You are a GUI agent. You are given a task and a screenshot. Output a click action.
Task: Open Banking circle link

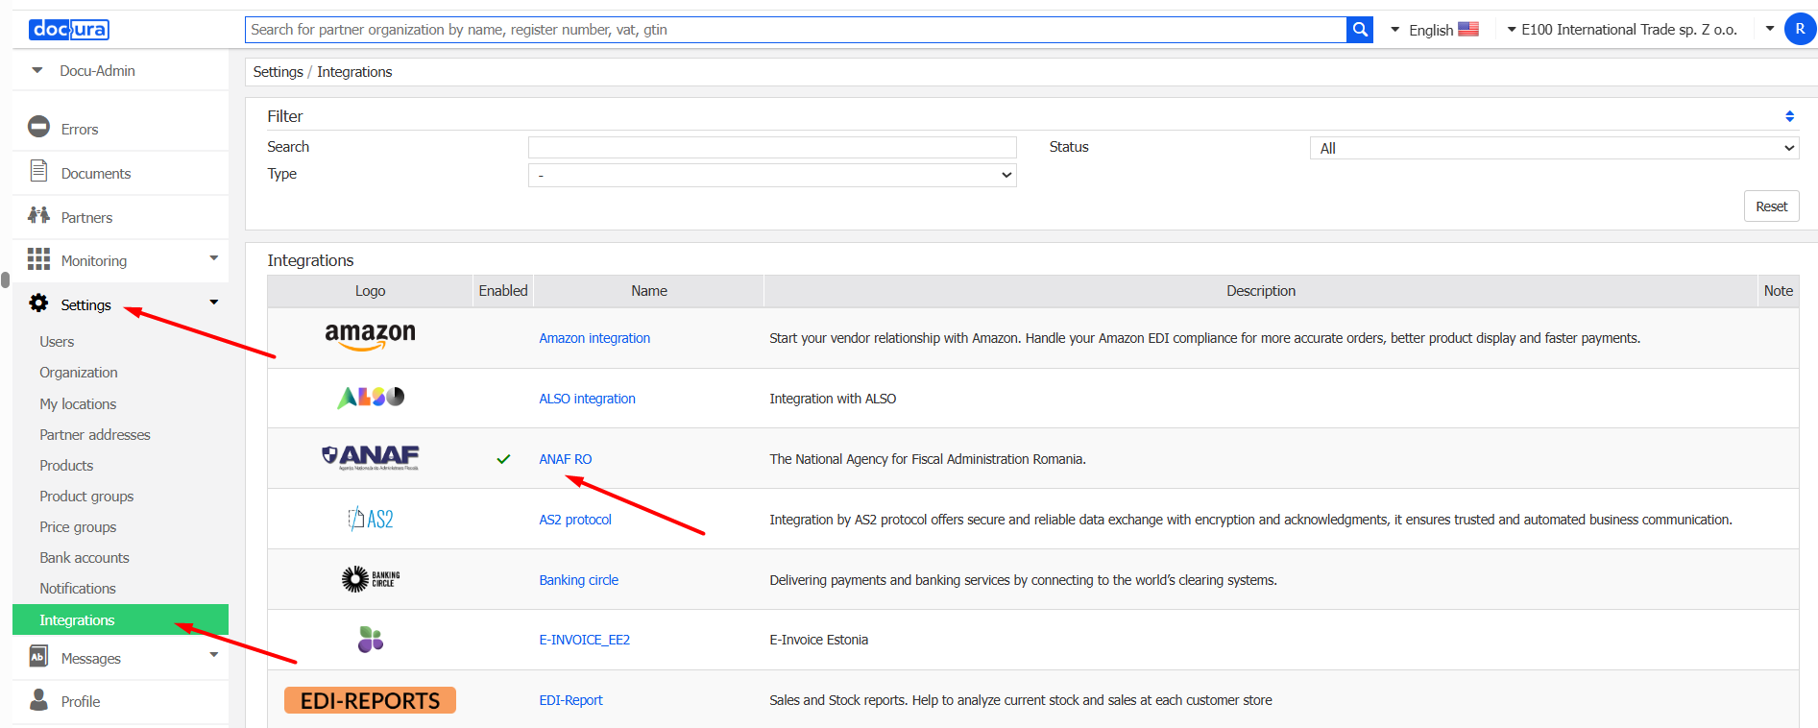pyautogui.click(x=578, y=580)
